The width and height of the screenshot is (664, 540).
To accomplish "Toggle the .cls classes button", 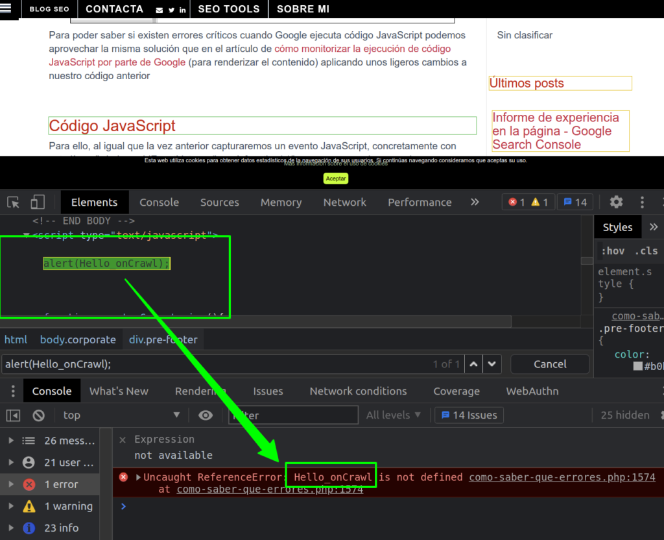I will [x=645, y=251].
